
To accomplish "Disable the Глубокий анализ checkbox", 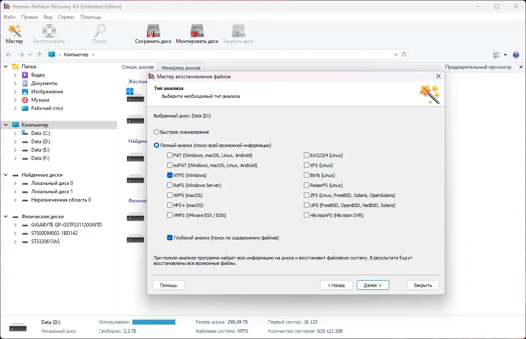I will 170,238.
